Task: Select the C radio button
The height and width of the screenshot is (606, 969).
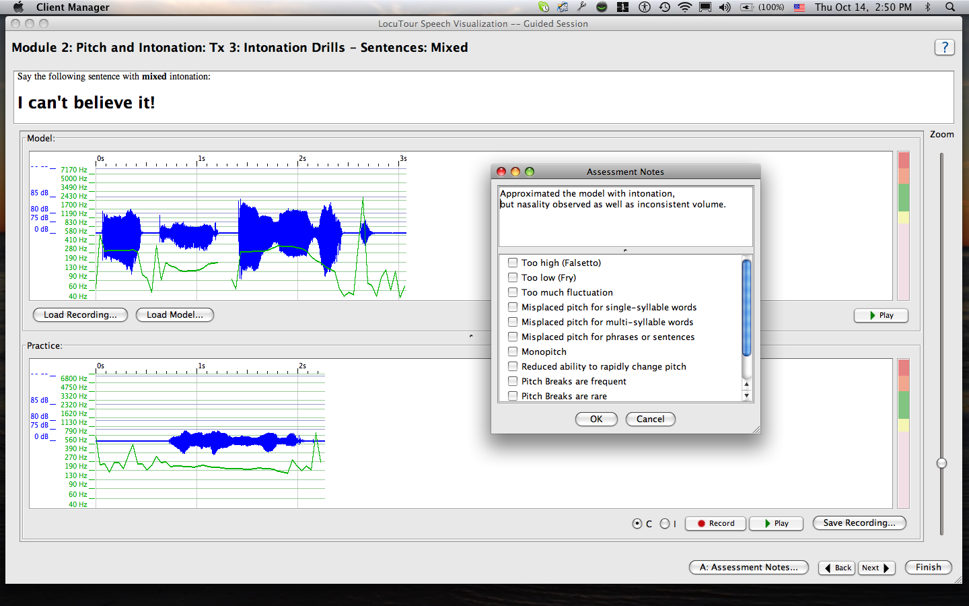Action: coord(637,523)
